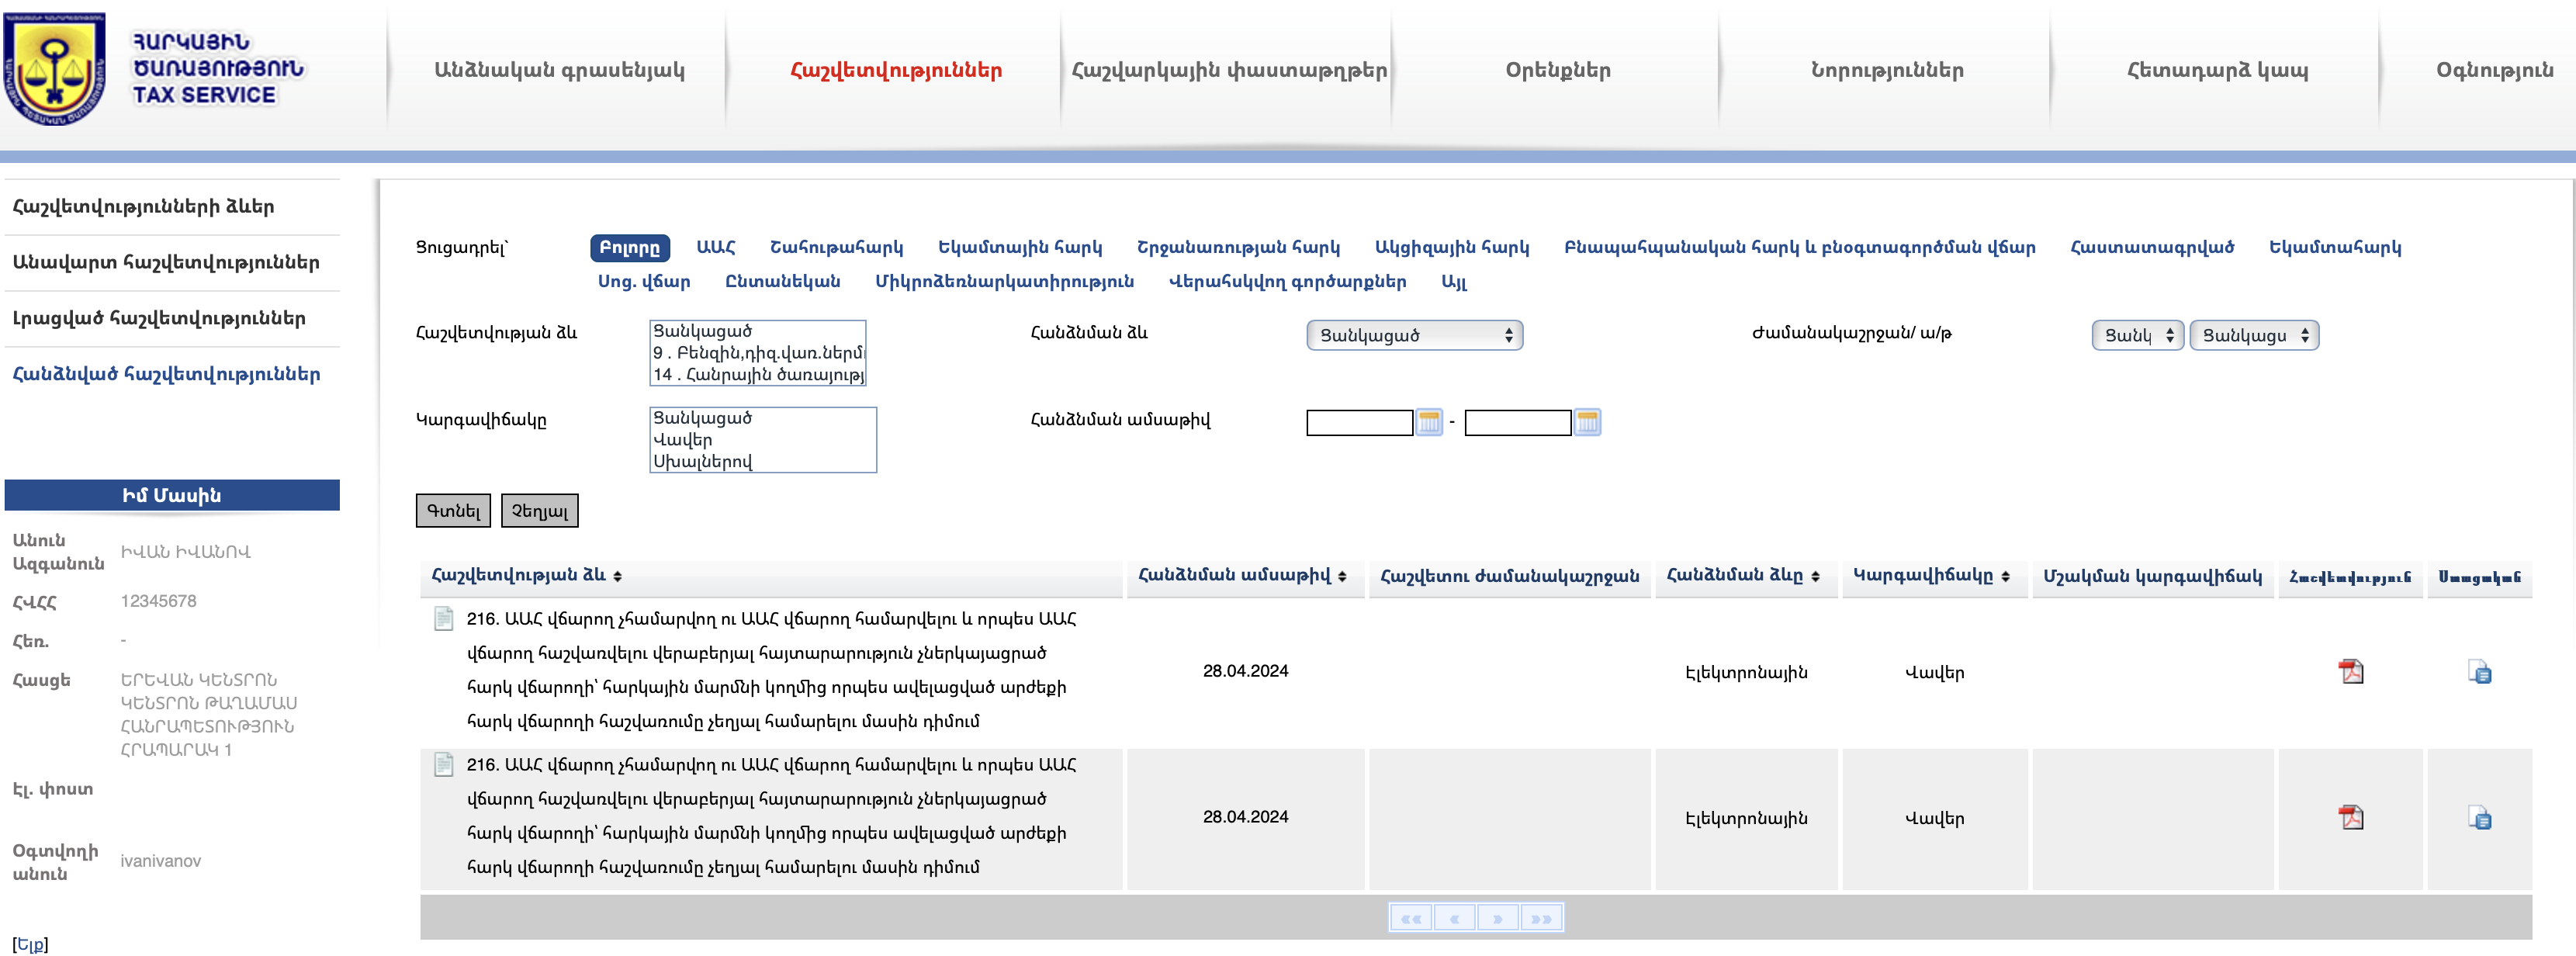Filter reports by Եկամտահարկ
2576x956 pixels.
(2335, 247)
